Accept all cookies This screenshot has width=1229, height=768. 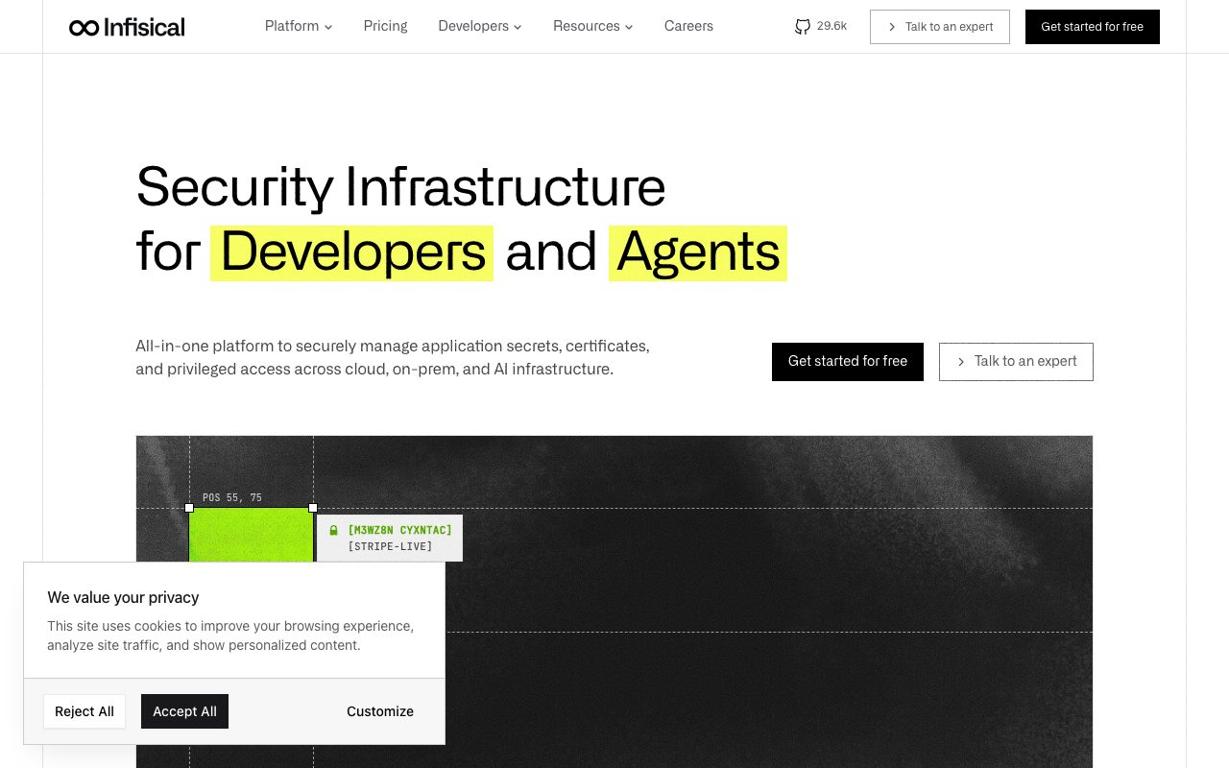click(x=184, y=711)
